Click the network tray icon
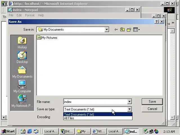Screen dimensions: 180x135 (151, 131)
